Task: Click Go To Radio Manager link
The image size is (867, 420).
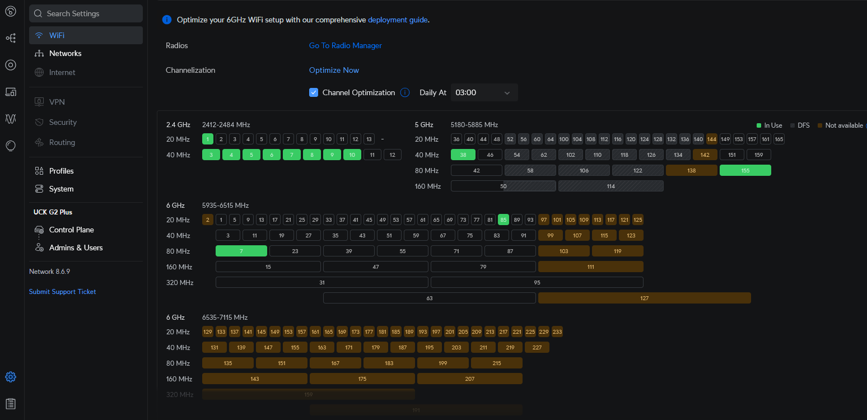Action: (x=346, y=45)
